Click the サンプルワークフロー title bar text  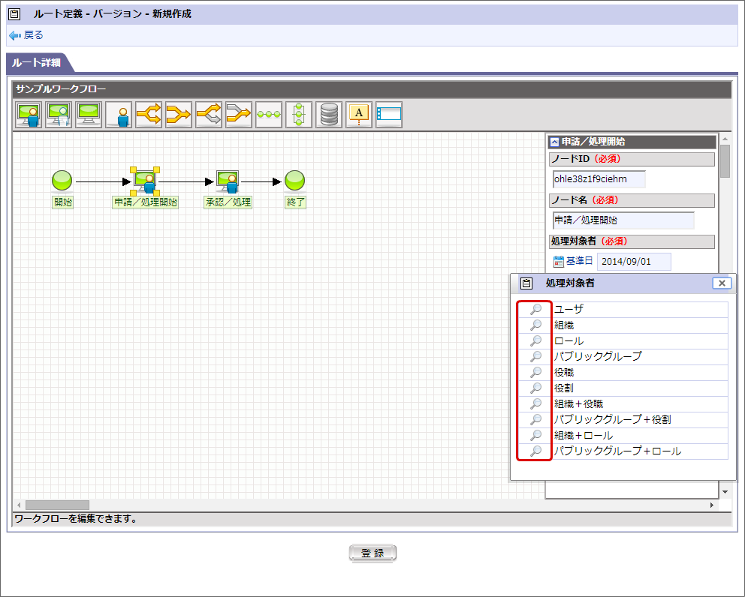point(61,89)
